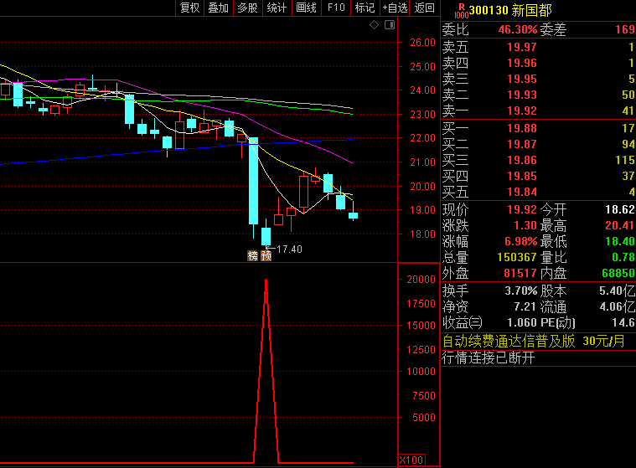Select the 多股 multi-stock view
The image size is (636, 468).
(x=248, y=8)
